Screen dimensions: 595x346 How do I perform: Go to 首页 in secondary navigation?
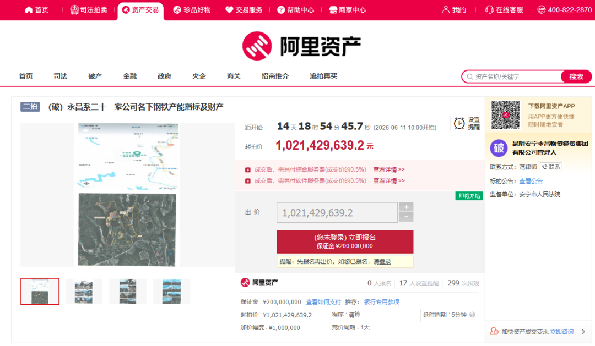(x=26, y=76)
